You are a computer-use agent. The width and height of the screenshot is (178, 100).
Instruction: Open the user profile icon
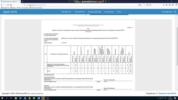click(175, 12)
